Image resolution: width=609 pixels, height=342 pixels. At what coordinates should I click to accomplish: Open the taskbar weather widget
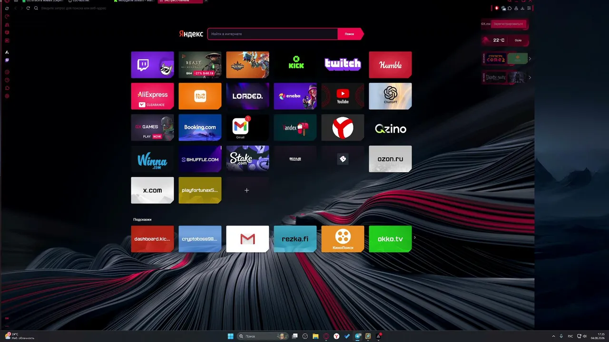tap(20, 336)
